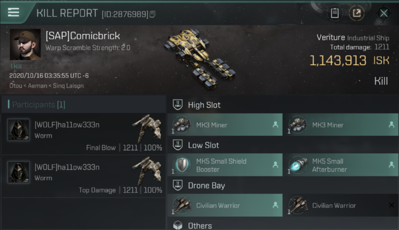The width and height of the screenshot is (399, 230).
Task: Click the MK5 Small Afterburner item
Action: [341, 165]
